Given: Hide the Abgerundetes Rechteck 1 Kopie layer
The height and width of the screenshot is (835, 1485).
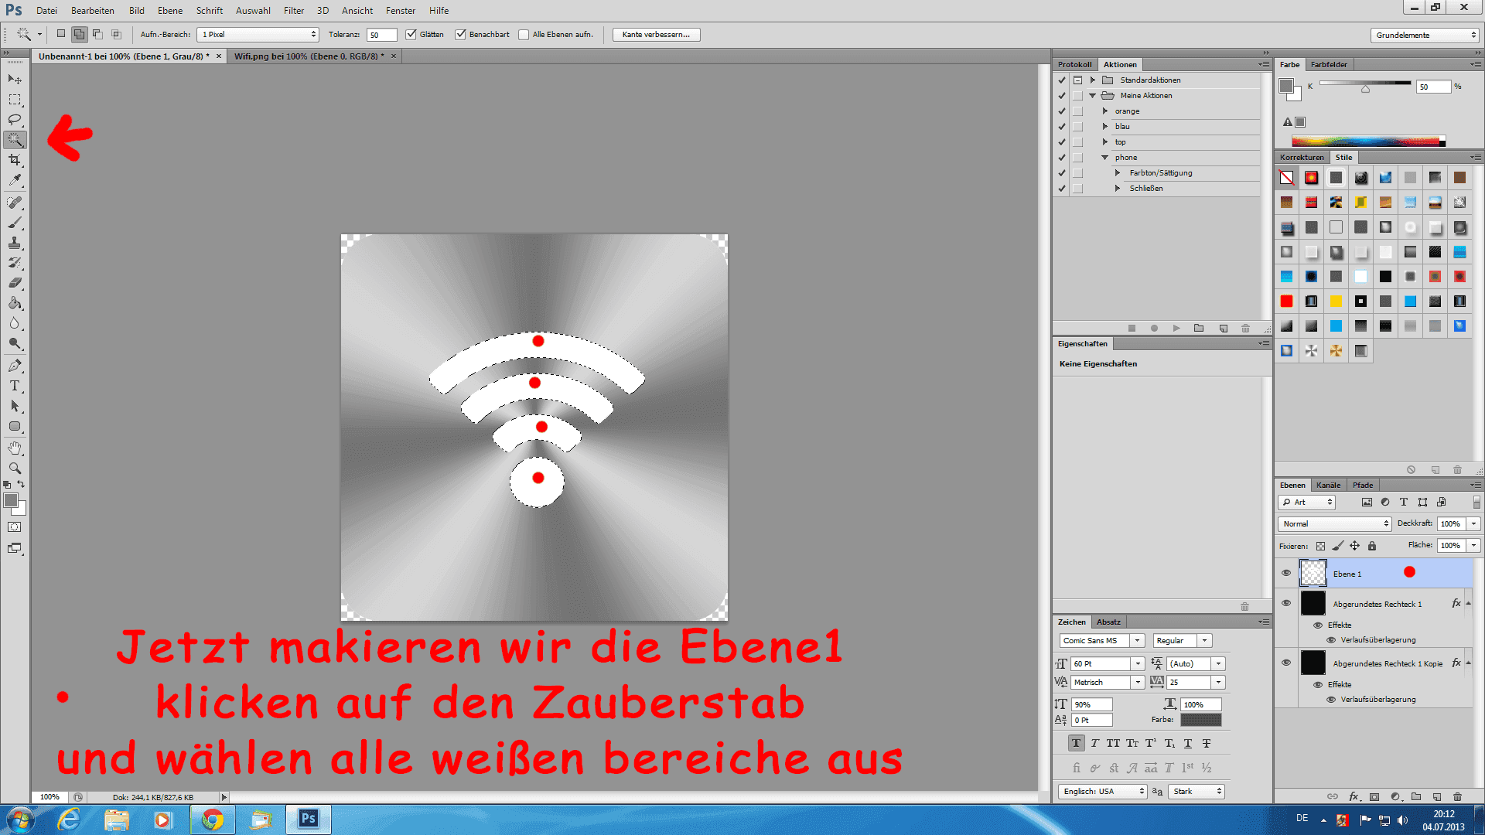Looking at the screenshot, I should (x=1286, y=663).
